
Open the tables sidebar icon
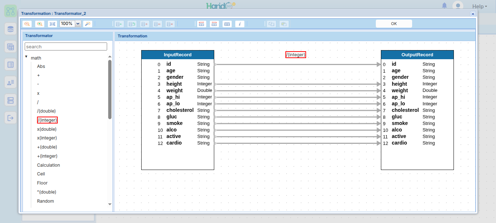pyautogui.click(x=11, y=46)
